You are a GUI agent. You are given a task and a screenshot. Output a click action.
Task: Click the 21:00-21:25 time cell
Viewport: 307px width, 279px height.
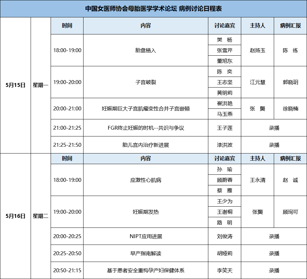[67, 128]
